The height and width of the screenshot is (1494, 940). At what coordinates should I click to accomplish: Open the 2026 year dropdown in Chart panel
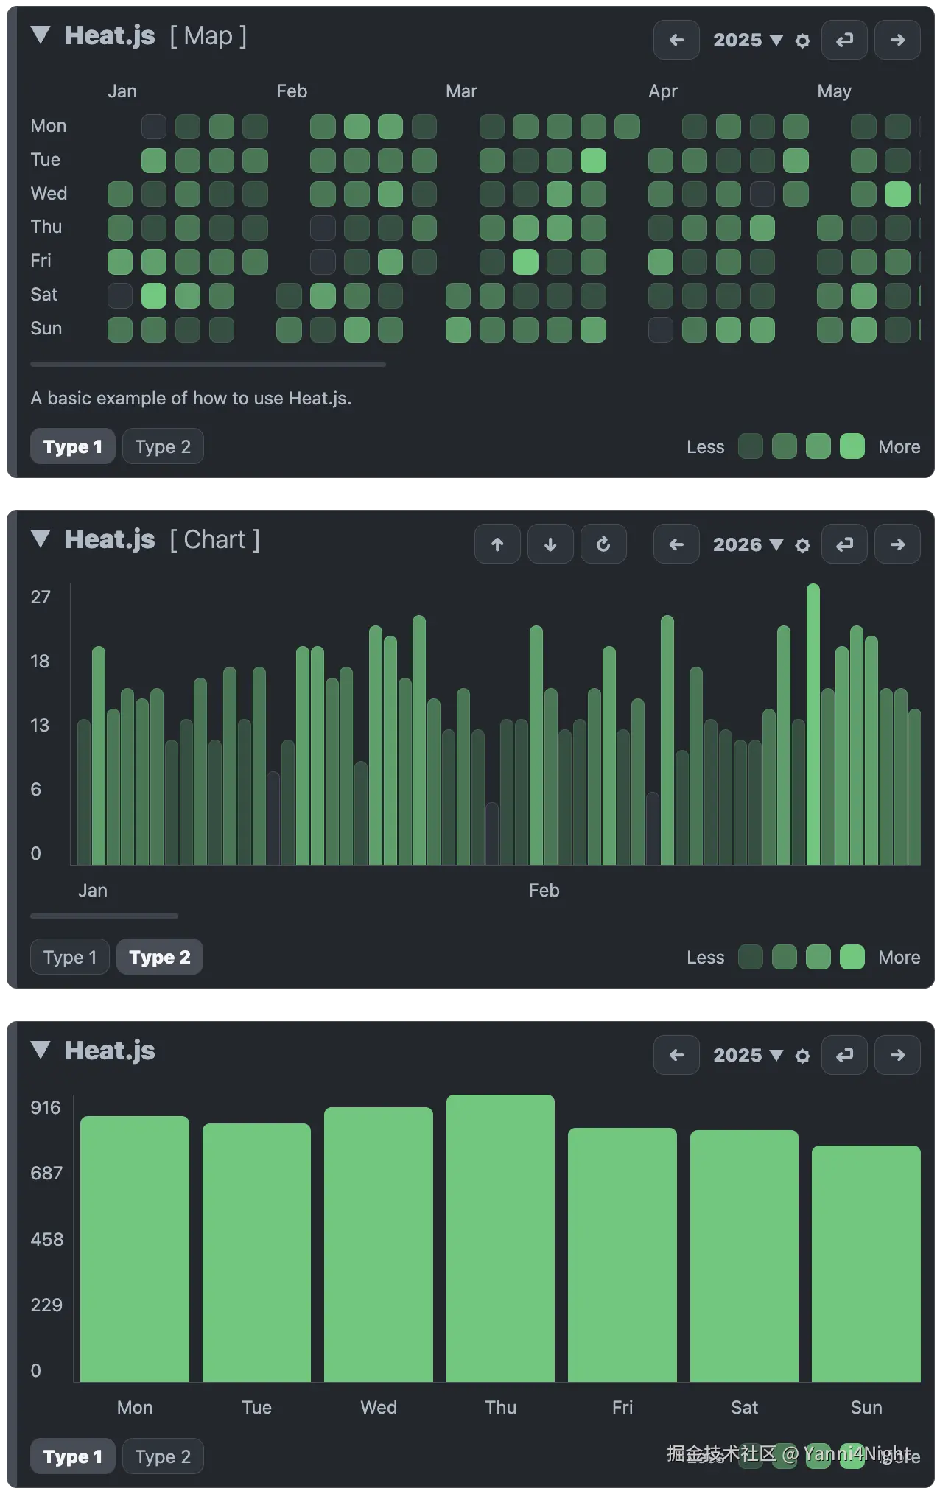pyautogui.click(x=747, y=544)
